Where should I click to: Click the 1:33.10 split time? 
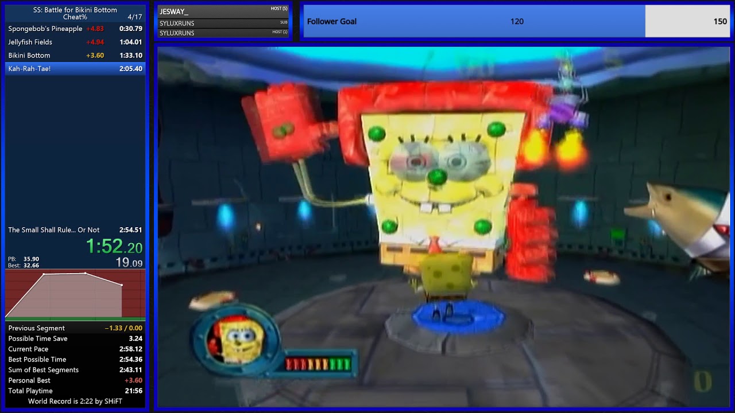[131, 56]
